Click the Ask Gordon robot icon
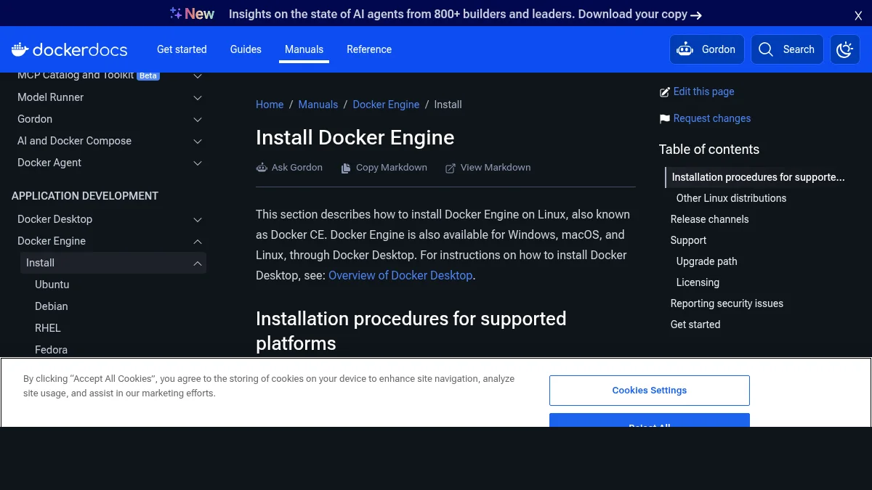The width and height of the screenshot is (872, 490). click(262, 168)
